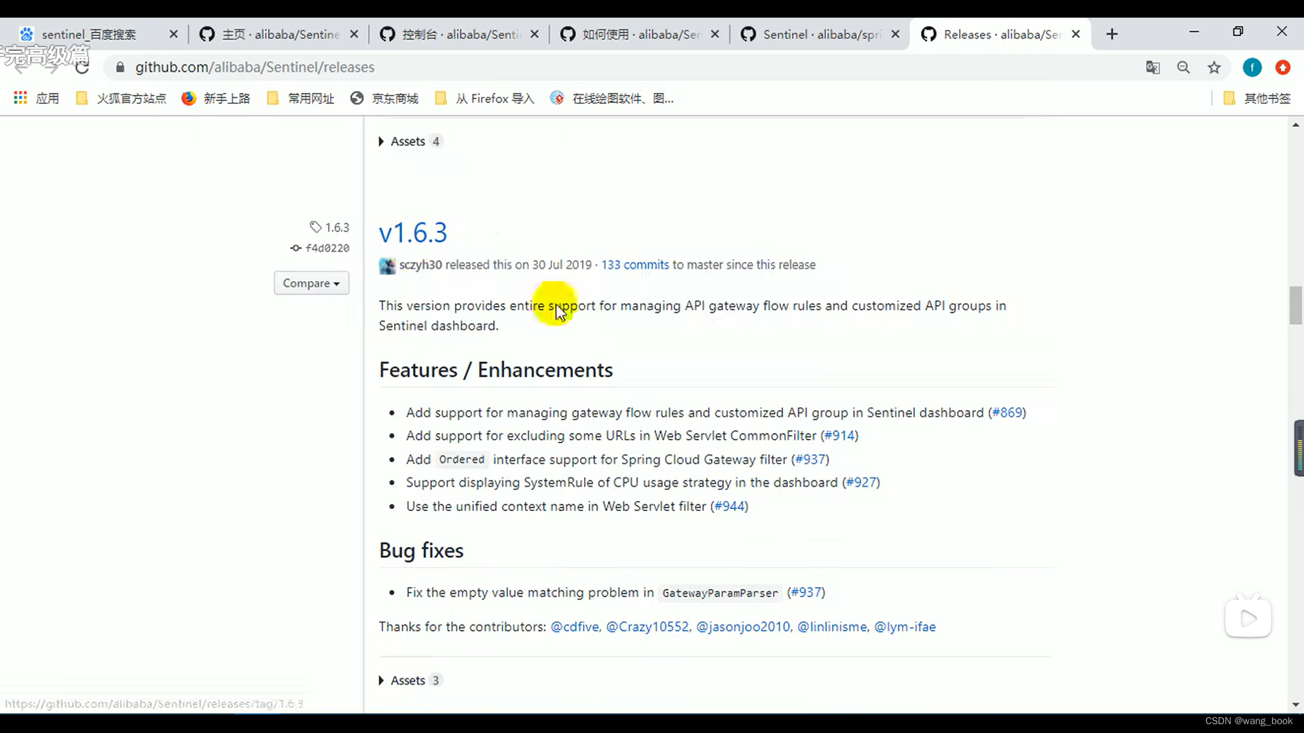Image resolution: width=1304 pixels, height=733 pixels.
Task: Open the blue profile avatar icon
Action: pyautogui.click(x=1252, y=67)
